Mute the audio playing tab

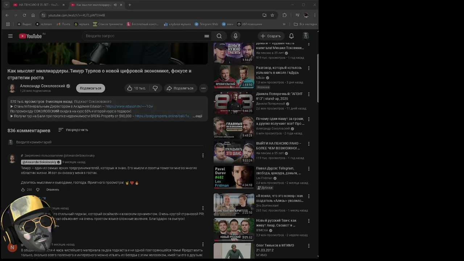click(x=115, y=5)
